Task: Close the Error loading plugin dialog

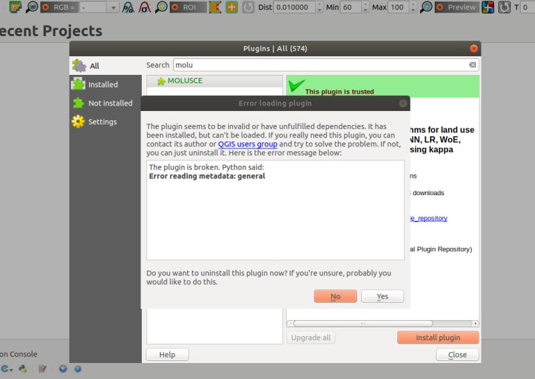Action: coord(403,104)
